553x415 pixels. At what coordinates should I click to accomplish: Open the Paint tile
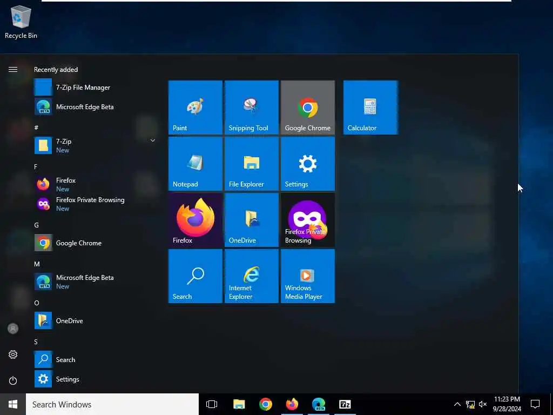pos(195,108)
